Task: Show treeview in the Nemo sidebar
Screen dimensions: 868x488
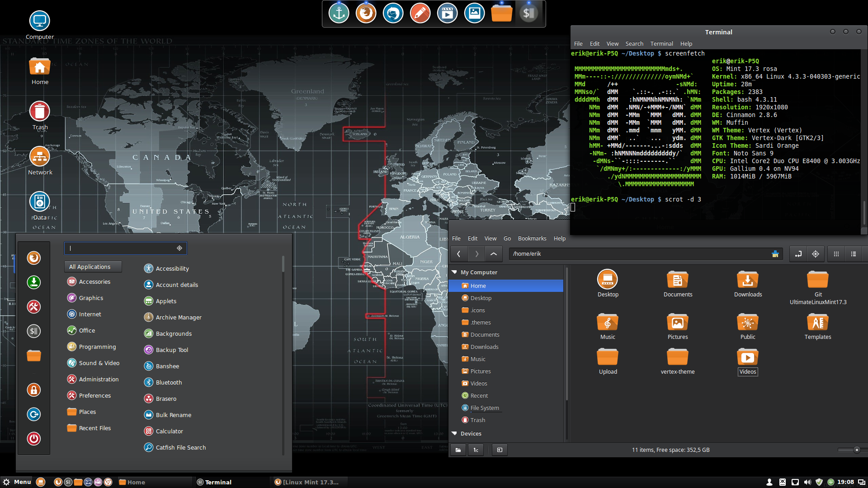Action: (476, 450)
